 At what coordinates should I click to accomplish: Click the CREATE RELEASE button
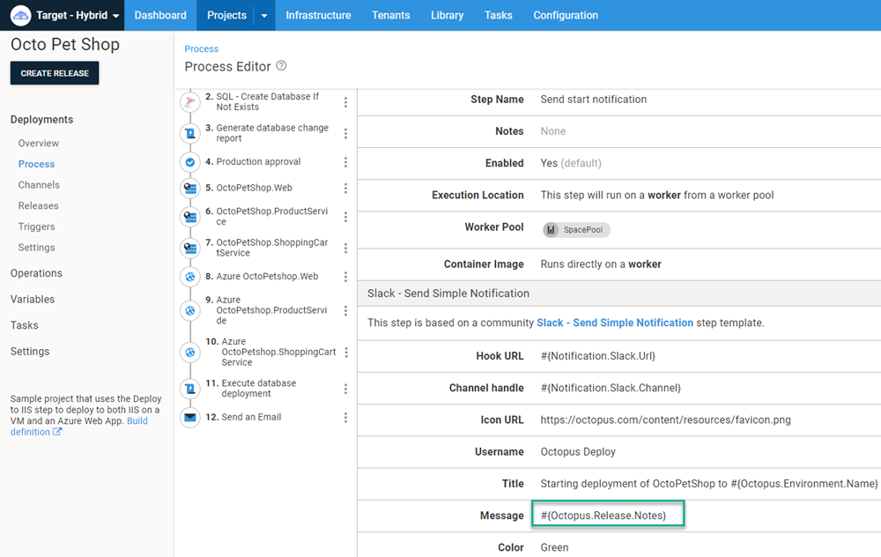coord(54,73)
